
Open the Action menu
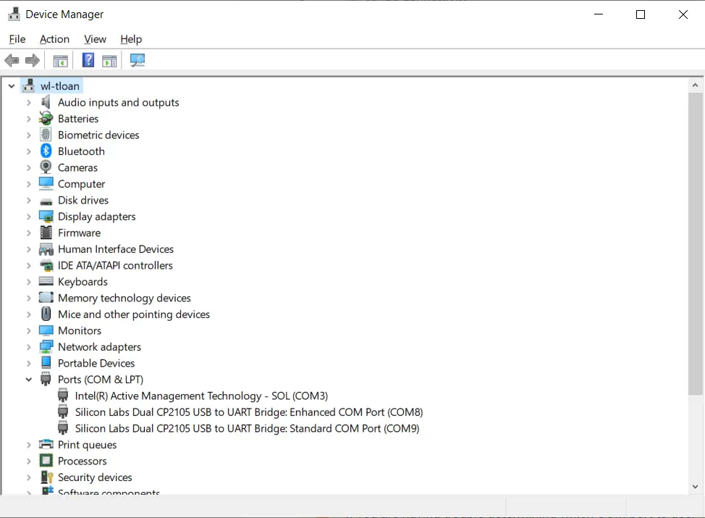pos(54,39)
